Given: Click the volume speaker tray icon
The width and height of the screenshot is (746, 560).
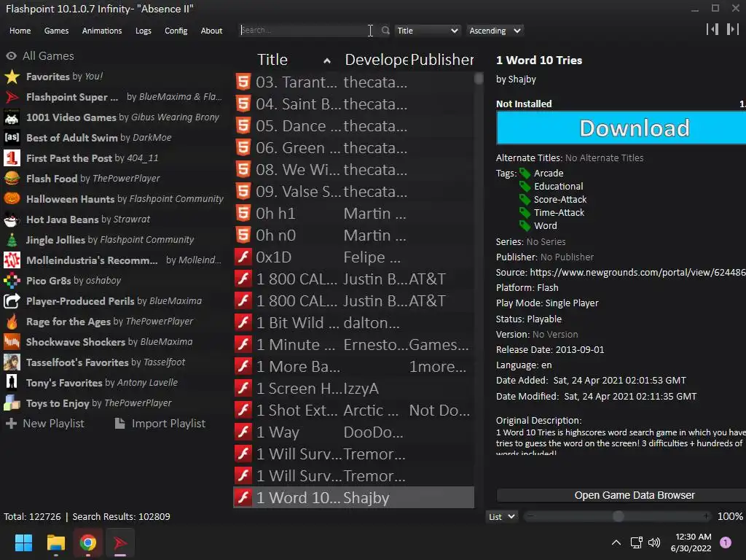Looking at the screenshot, I should coord(654,542).
